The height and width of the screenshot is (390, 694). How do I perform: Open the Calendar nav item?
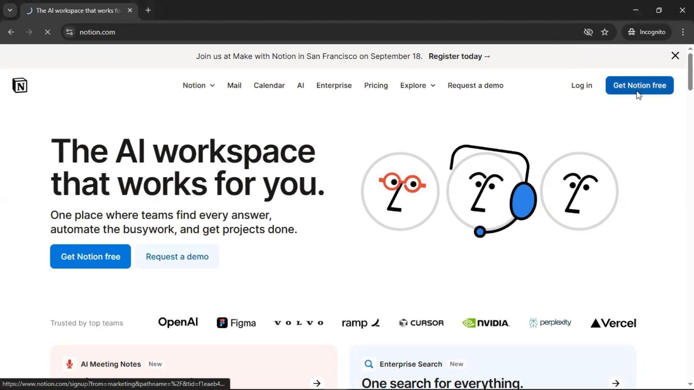[x=269, y=86]
